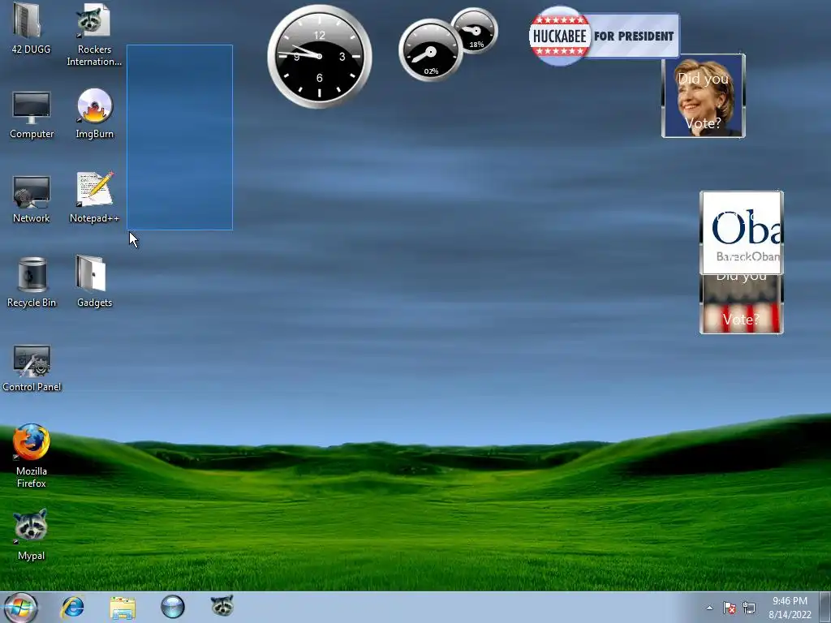
Task: Click the CPU meter gauge 02%
Action: [x=430, y=50]
